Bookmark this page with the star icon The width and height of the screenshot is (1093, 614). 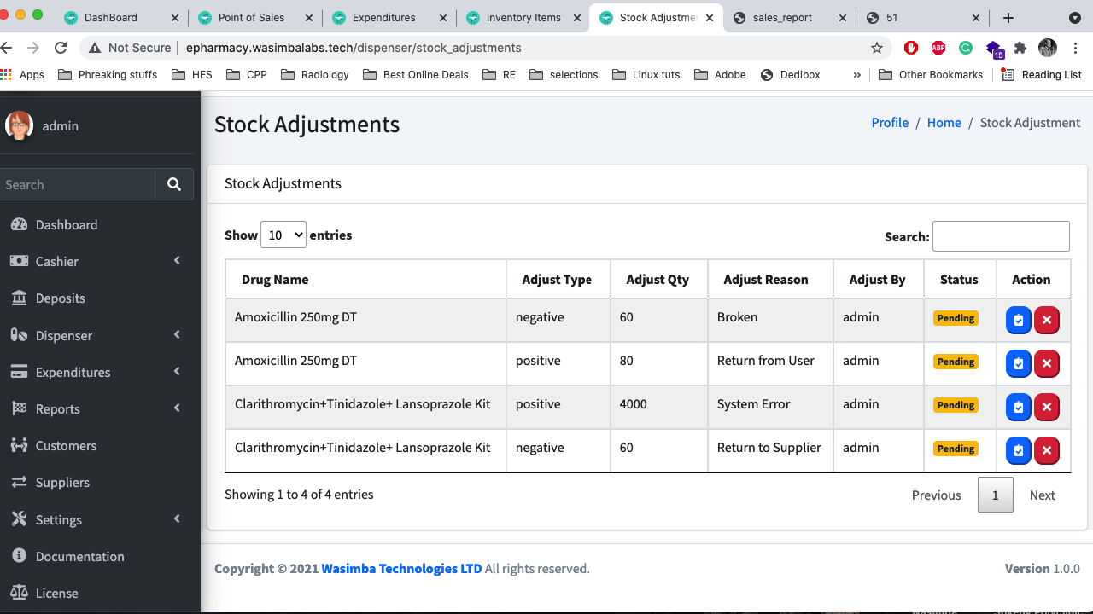click(876, 48)
